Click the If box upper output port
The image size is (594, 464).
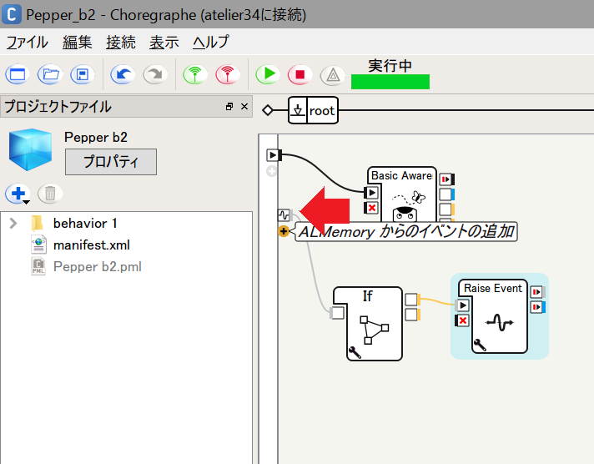click(x=412, y=299)
